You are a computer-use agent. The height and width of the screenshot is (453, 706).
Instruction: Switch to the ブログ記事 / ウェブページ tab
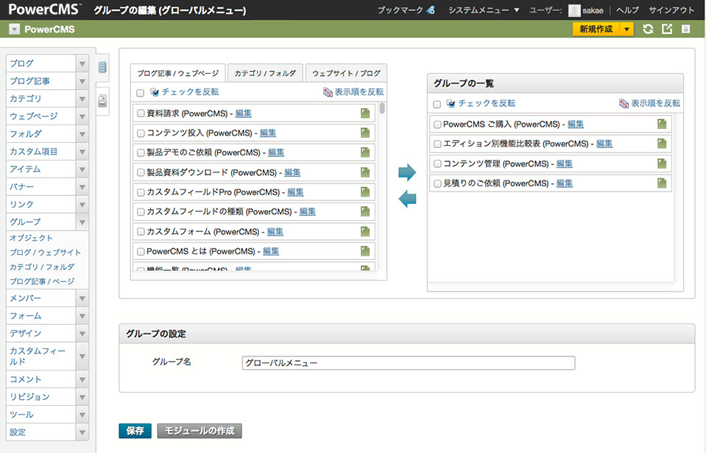178,73
